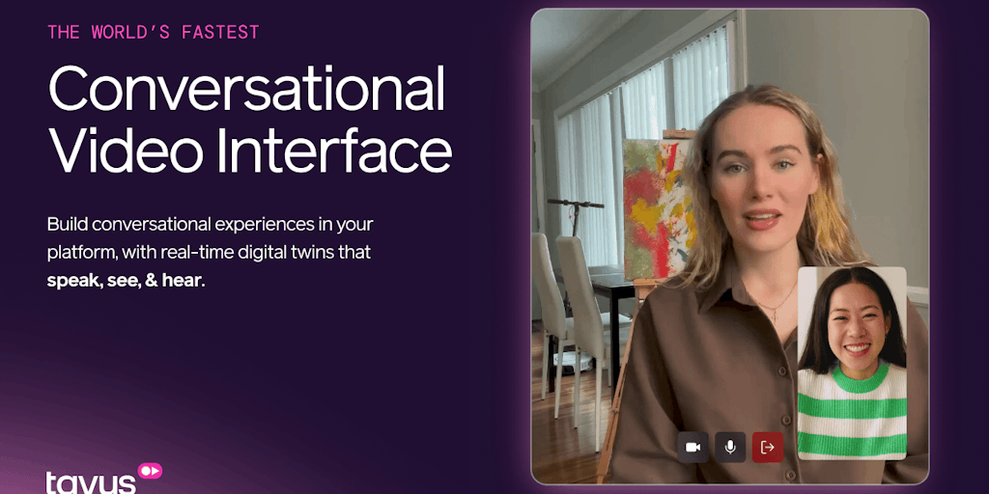Image resolution: width=989 pixels, height=494 pixels.
Task: Click the bold "speak, see, & hear" text
Action: click(x=127, y=281)
